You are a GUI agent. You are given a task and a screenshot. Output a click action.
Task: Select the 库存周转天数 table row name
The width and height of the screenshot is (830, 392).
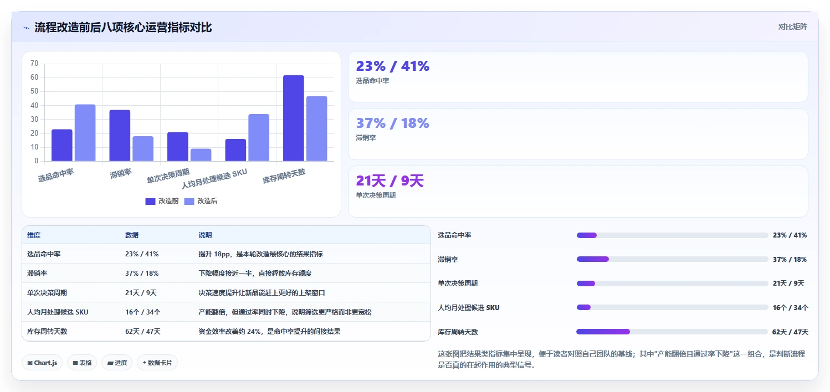(x=47, y=332)
